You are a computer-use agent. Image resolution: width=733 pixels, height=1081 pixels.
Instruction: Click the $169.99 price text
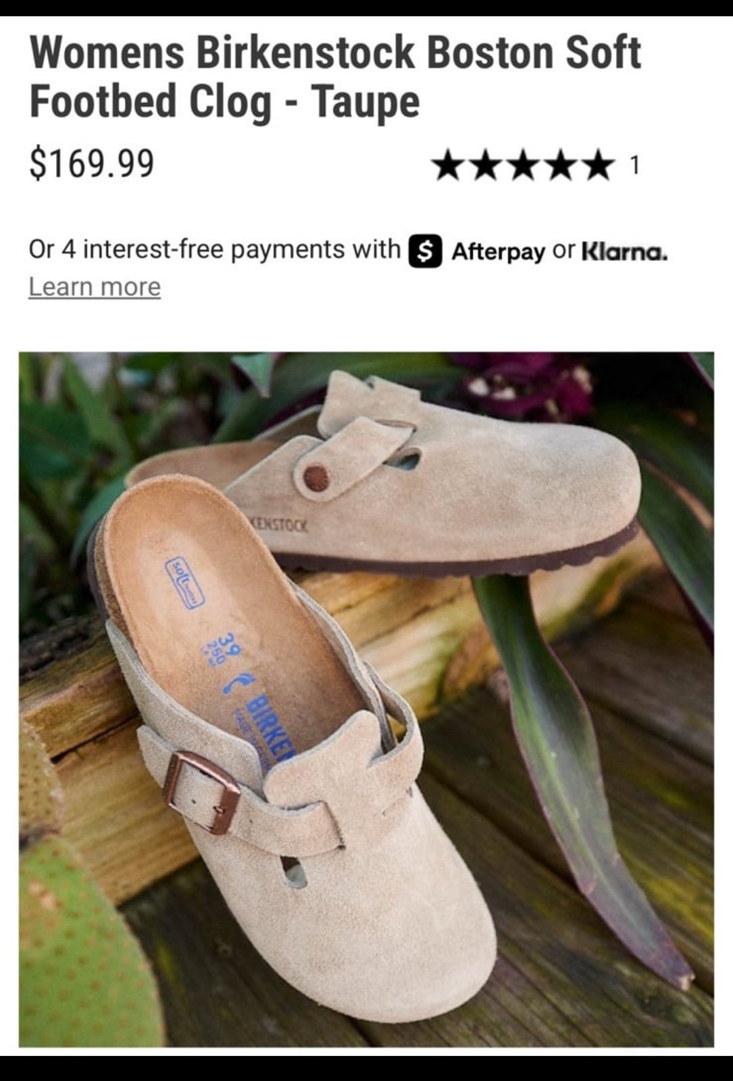click(92, 164)
